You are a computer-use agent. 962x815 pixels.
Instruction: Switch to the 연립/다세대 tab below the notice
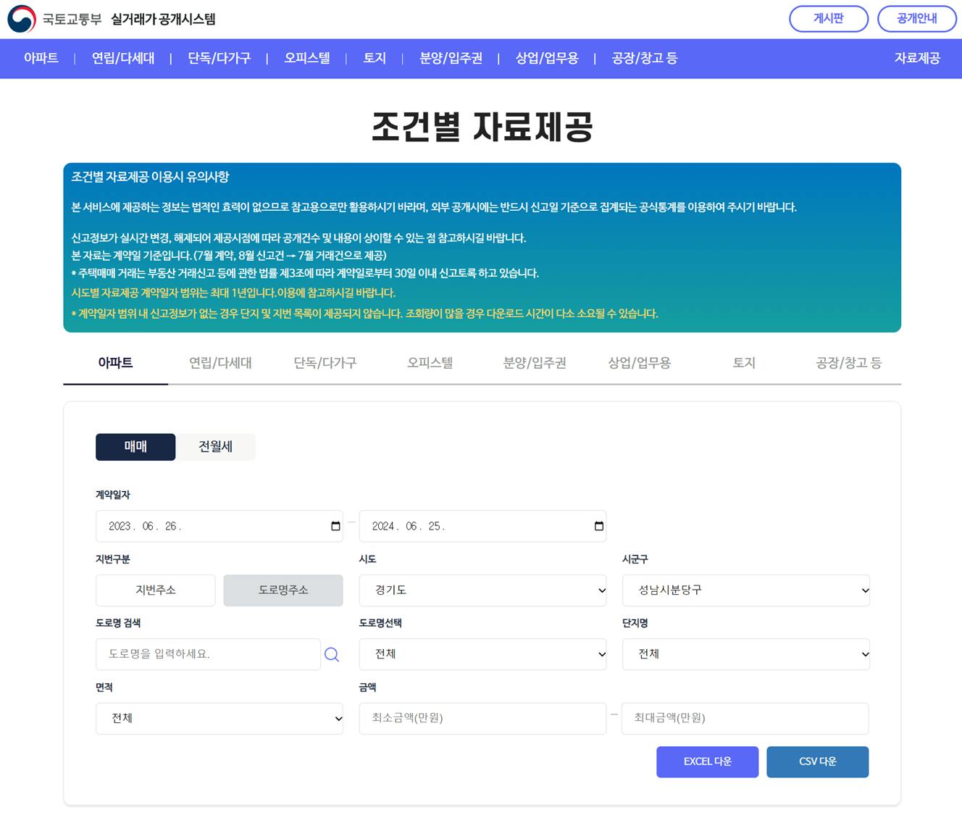click(x=220, y=363)
